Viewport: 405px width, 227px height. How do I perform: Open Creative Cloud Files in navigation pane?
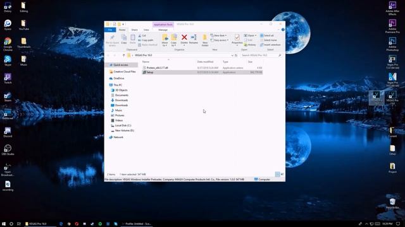[x=125, y=71]
